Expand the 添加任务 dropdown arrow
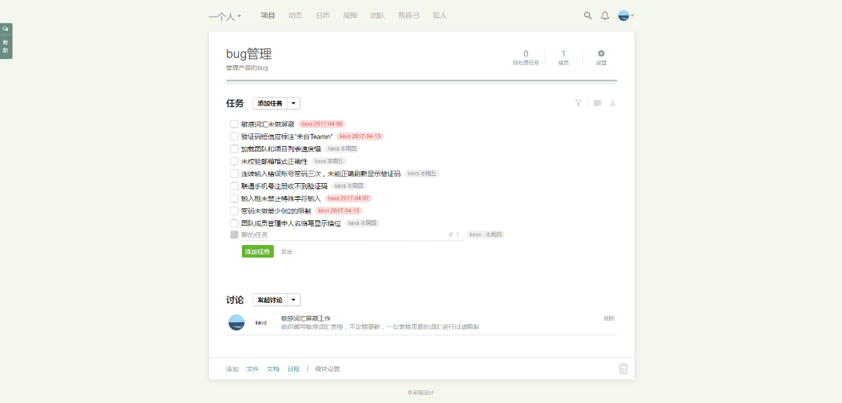842x403 pixels. (x=294, y=103)
